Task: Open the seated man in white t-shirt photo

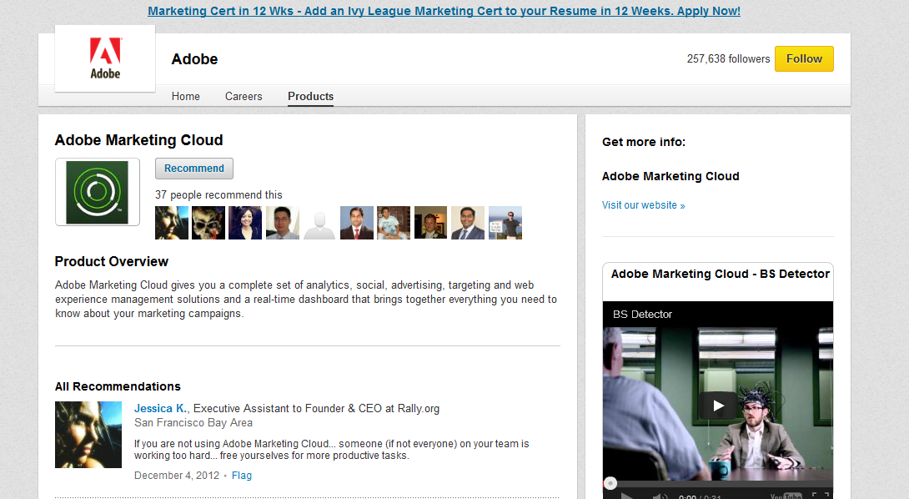Action: point(394,223)
